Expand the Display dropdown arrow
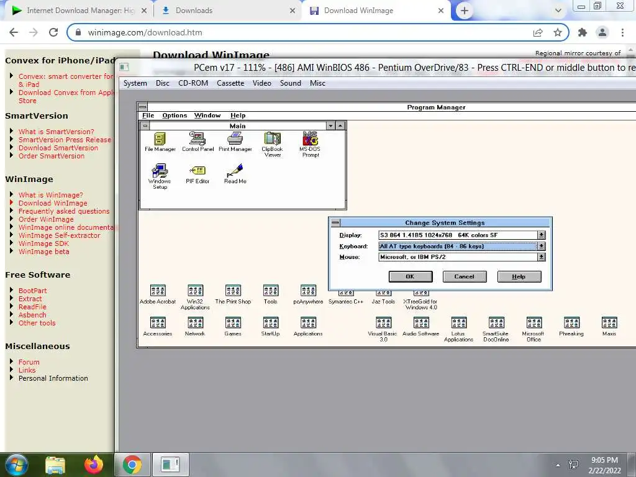This screenshot has width=636, height=477. pos(542,235)
